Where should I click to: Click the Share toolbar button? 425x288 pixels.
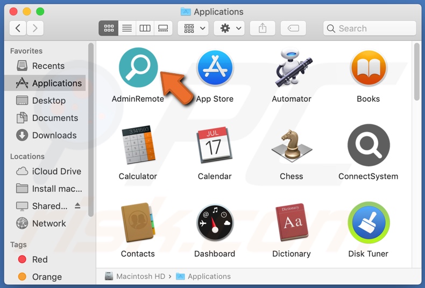(263, 29)
